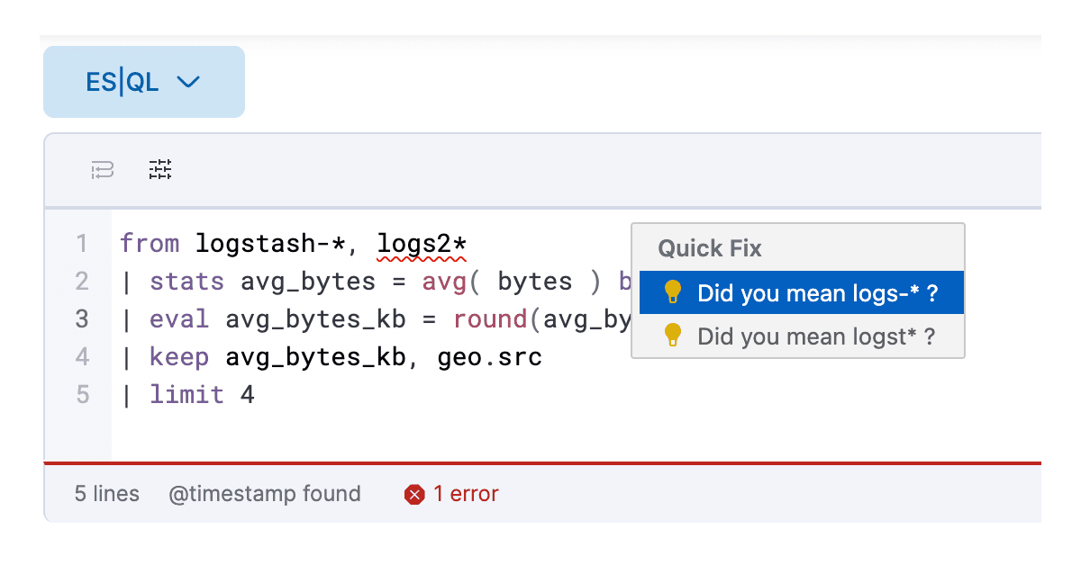The image size is (1081, 565).
Task: Click the lightbulb beside "Did you mean logst*"
Action: (671, 336)
